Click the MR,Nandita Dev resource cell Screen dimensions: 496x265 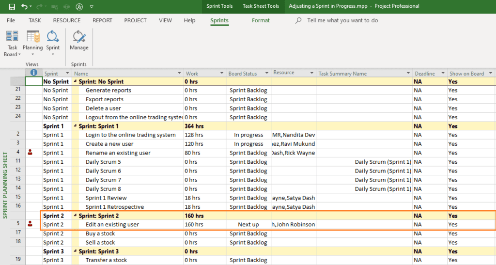(x=293, y=135)
